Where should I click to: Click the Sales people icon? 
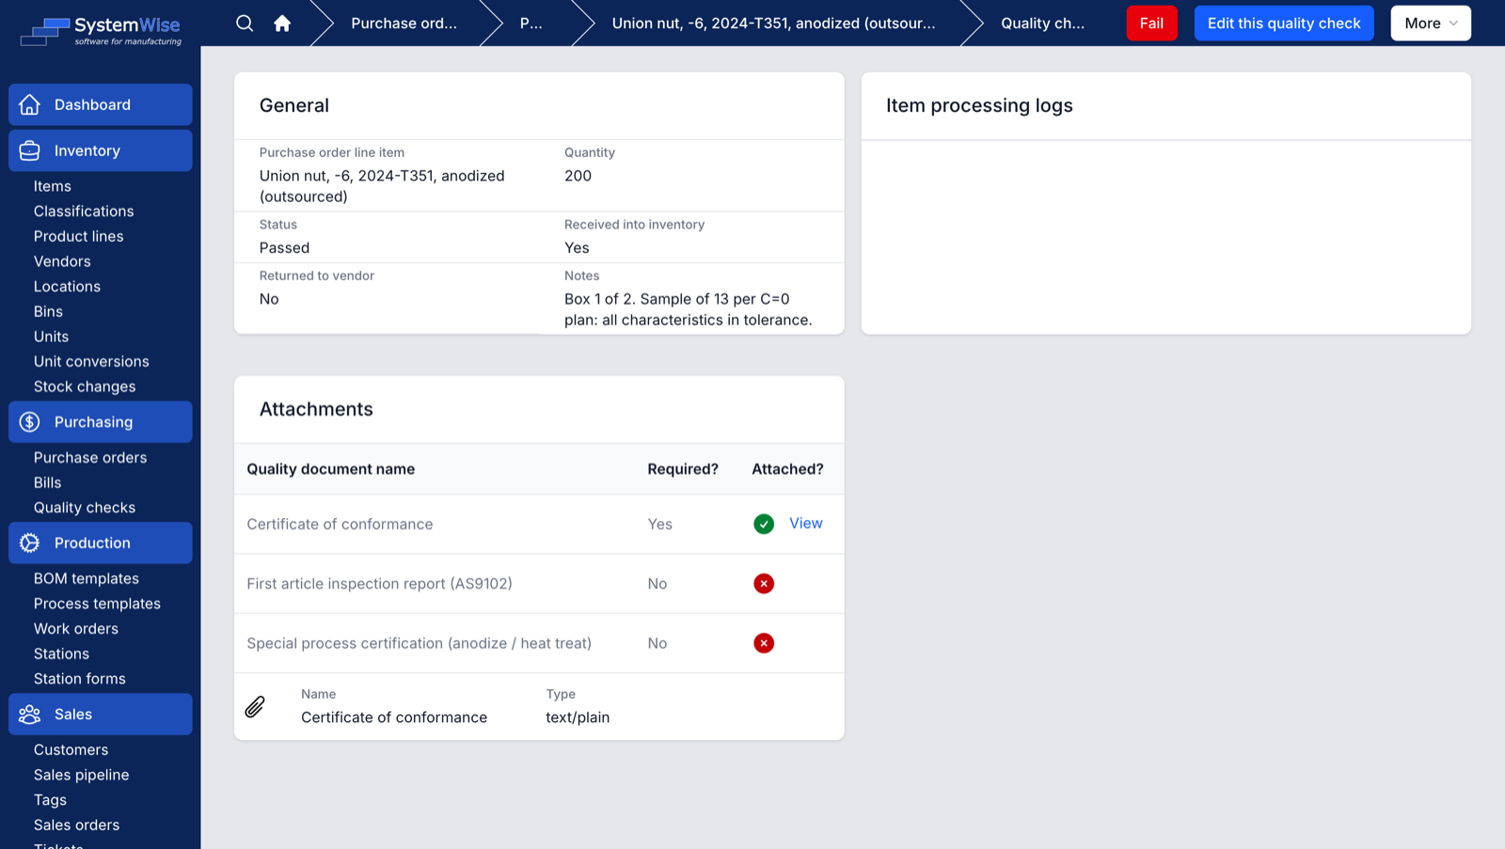click(x=30, y=715)
